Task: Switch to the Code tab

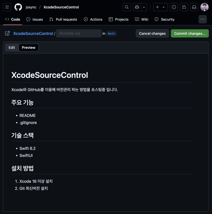Action: pyautogui.click(x=13, y=19)
